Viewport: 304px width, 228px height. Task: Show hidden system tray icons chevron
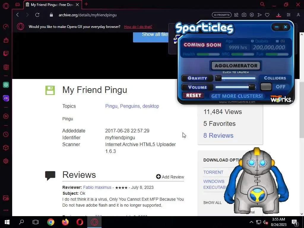[251, 222]
